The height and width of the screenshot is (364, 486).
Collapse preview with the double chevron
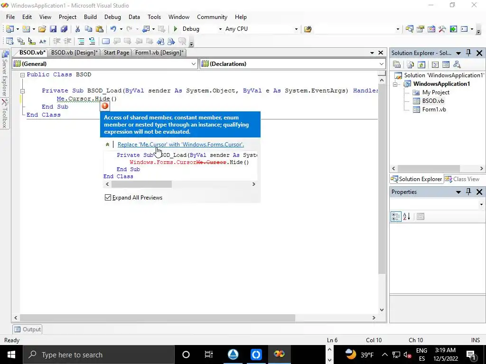click(x=107, y=145)
